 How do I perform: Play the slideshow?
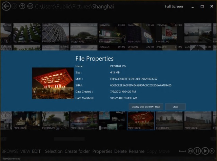205,151
